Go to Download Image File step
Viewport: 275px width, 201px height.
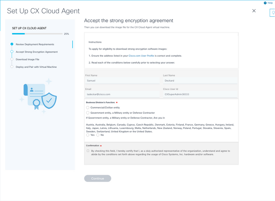[28, 59]
